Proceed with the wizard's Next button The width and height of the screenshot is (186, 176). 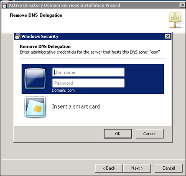(x=137, y=168)
